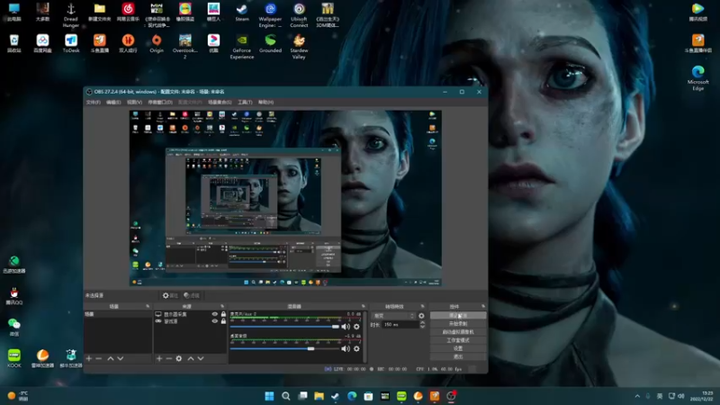
Task: Select the Overcooked 2 desktop icon
Action: (184, 47)
